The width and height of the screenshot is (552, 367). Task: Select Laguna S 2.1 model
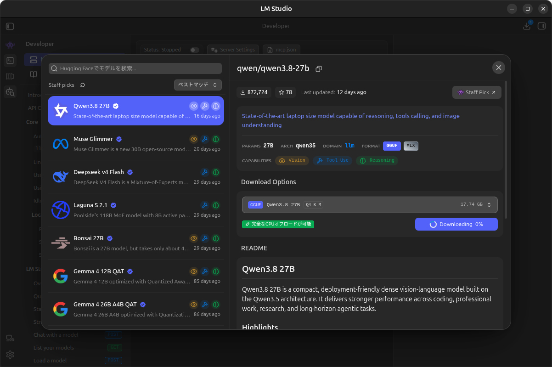[x=136, y=210]
